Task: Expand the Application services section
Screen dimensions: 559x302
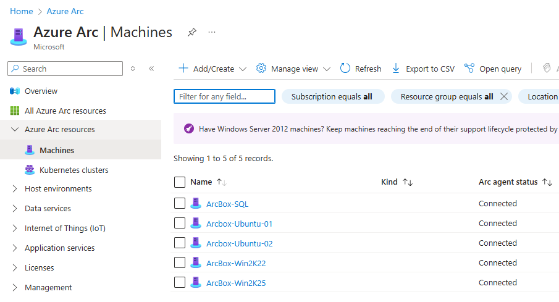Action: coord(15,248)
